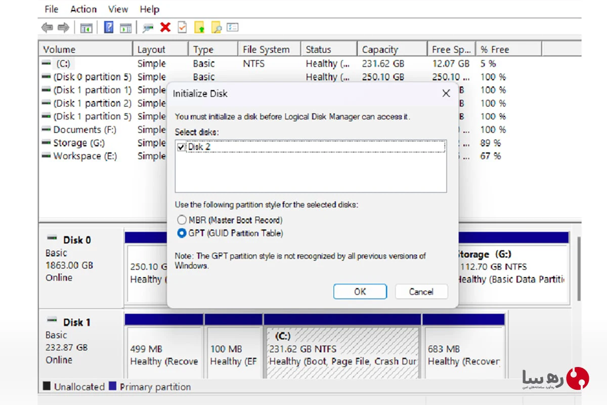Open the Help menu
This screenshot has width=607, height=405.
click(149, 9)
